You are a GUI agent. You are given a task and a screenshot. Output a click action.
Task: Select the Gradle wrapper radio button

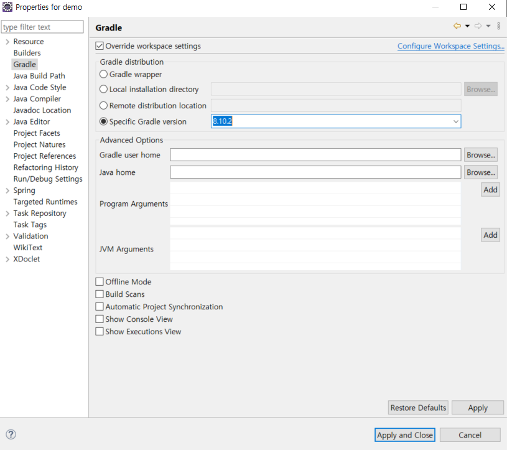pos(103,74)
